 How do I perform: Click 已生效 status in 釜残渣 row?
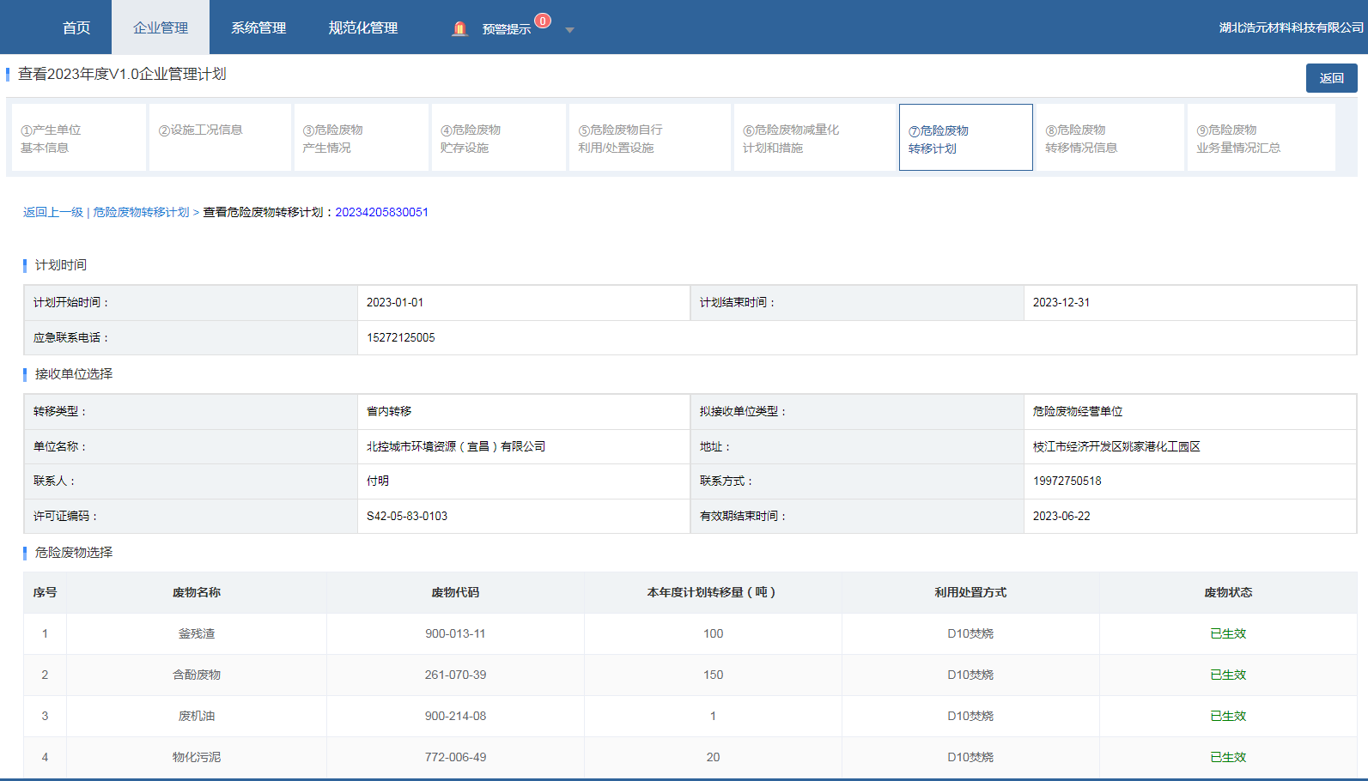pos(1228,634)
